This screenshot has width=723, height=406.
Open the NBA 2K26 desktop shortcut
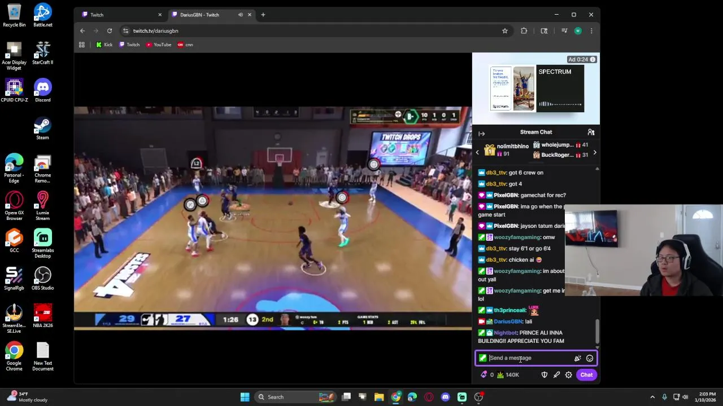(42, 316)
